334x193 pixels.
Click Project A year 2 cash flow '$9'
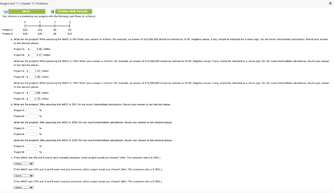(55, 30)
